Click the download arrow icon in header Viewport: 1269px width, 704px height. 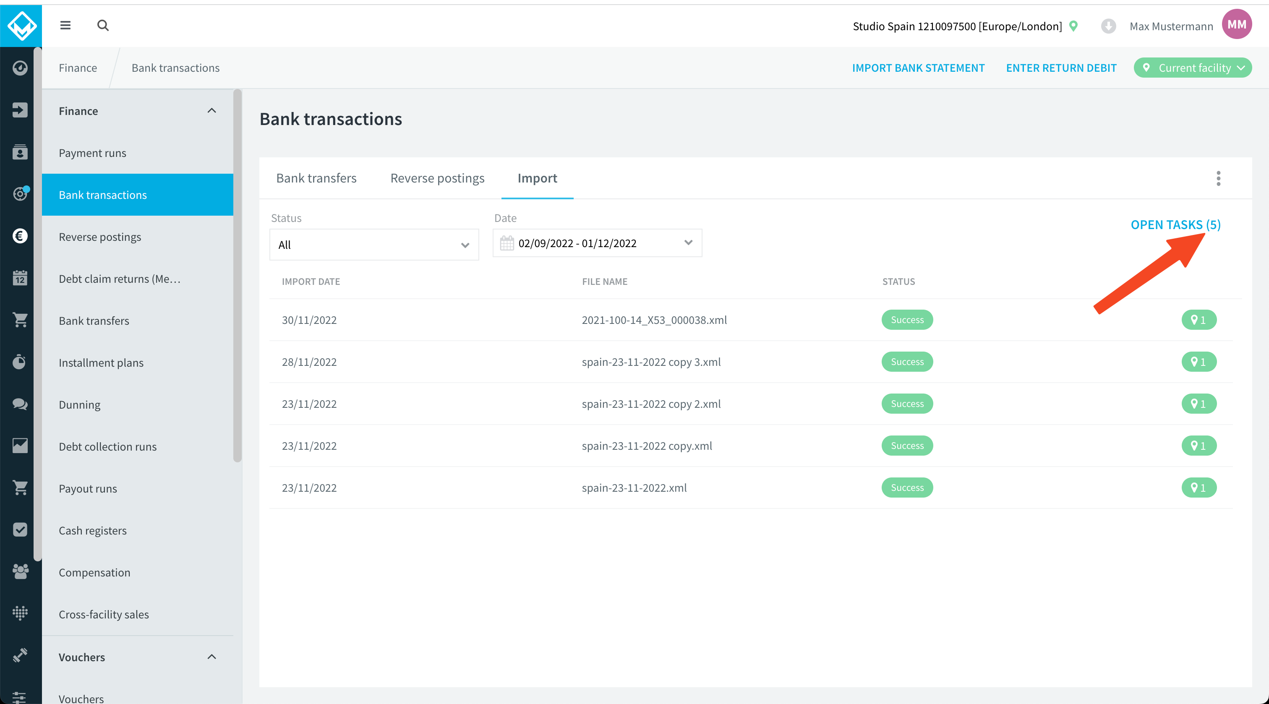(1108, 26)
